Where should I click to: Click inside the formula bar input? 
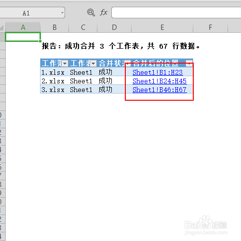(x=176, y=13)
